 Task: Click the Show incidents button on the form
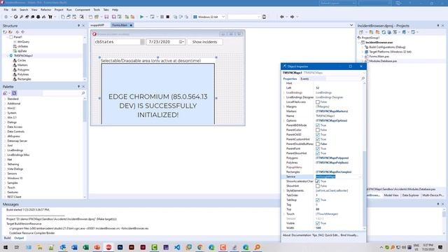(204, 42)
